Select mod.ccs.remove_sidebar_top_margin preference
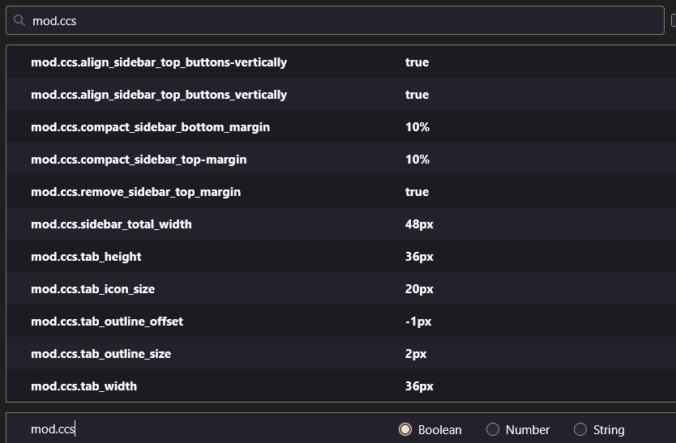676x443 pixels. (341, 191)
